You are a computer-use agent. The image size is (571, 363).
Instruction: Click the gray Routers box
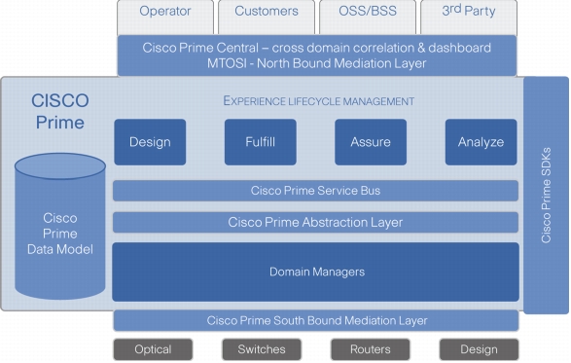(371, 349)
